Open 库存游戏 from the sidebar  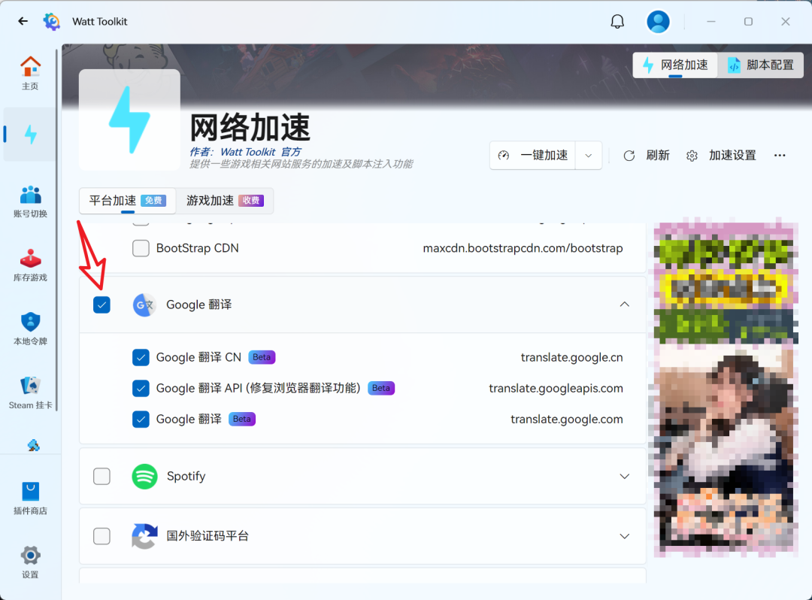[x=30, y=263]
